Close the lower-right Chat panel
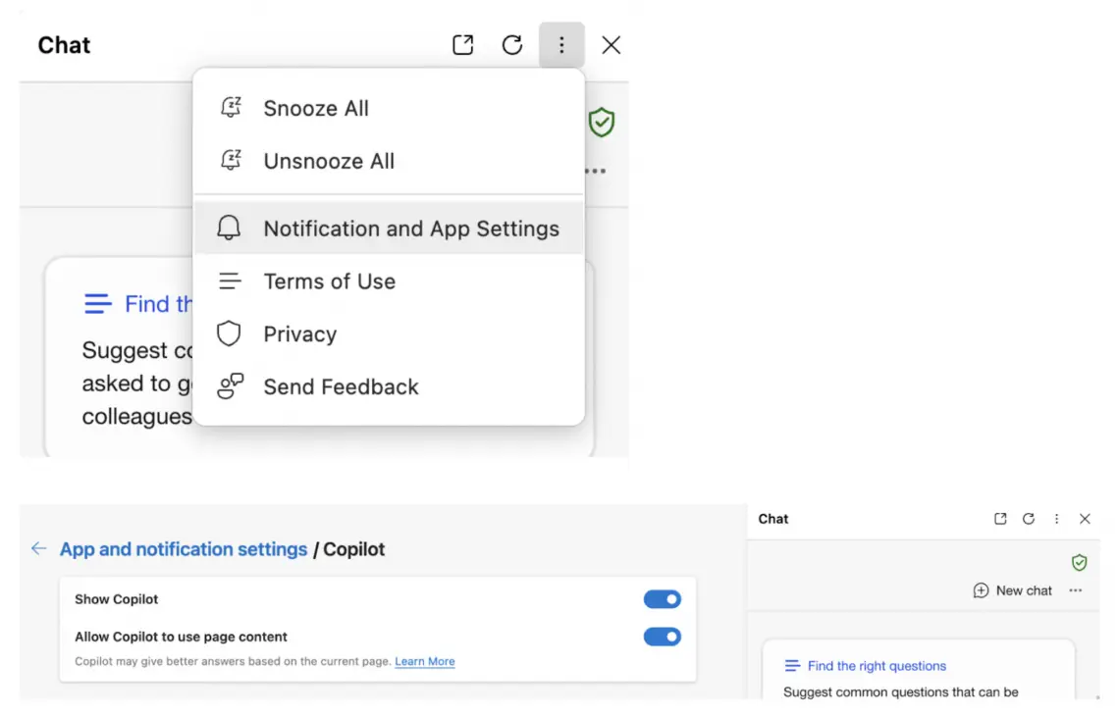Image resolution: width=1118 pixels, height=716 pixels. [x=1085, y=519]
